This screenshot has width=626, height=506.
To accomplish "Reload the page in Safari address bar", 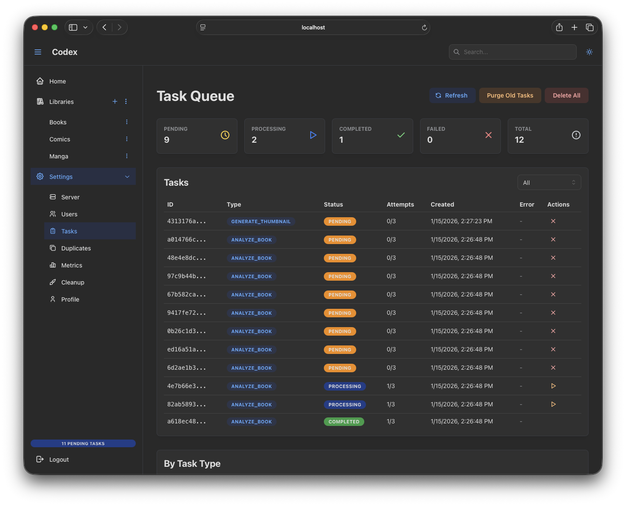I will point(424,28).
